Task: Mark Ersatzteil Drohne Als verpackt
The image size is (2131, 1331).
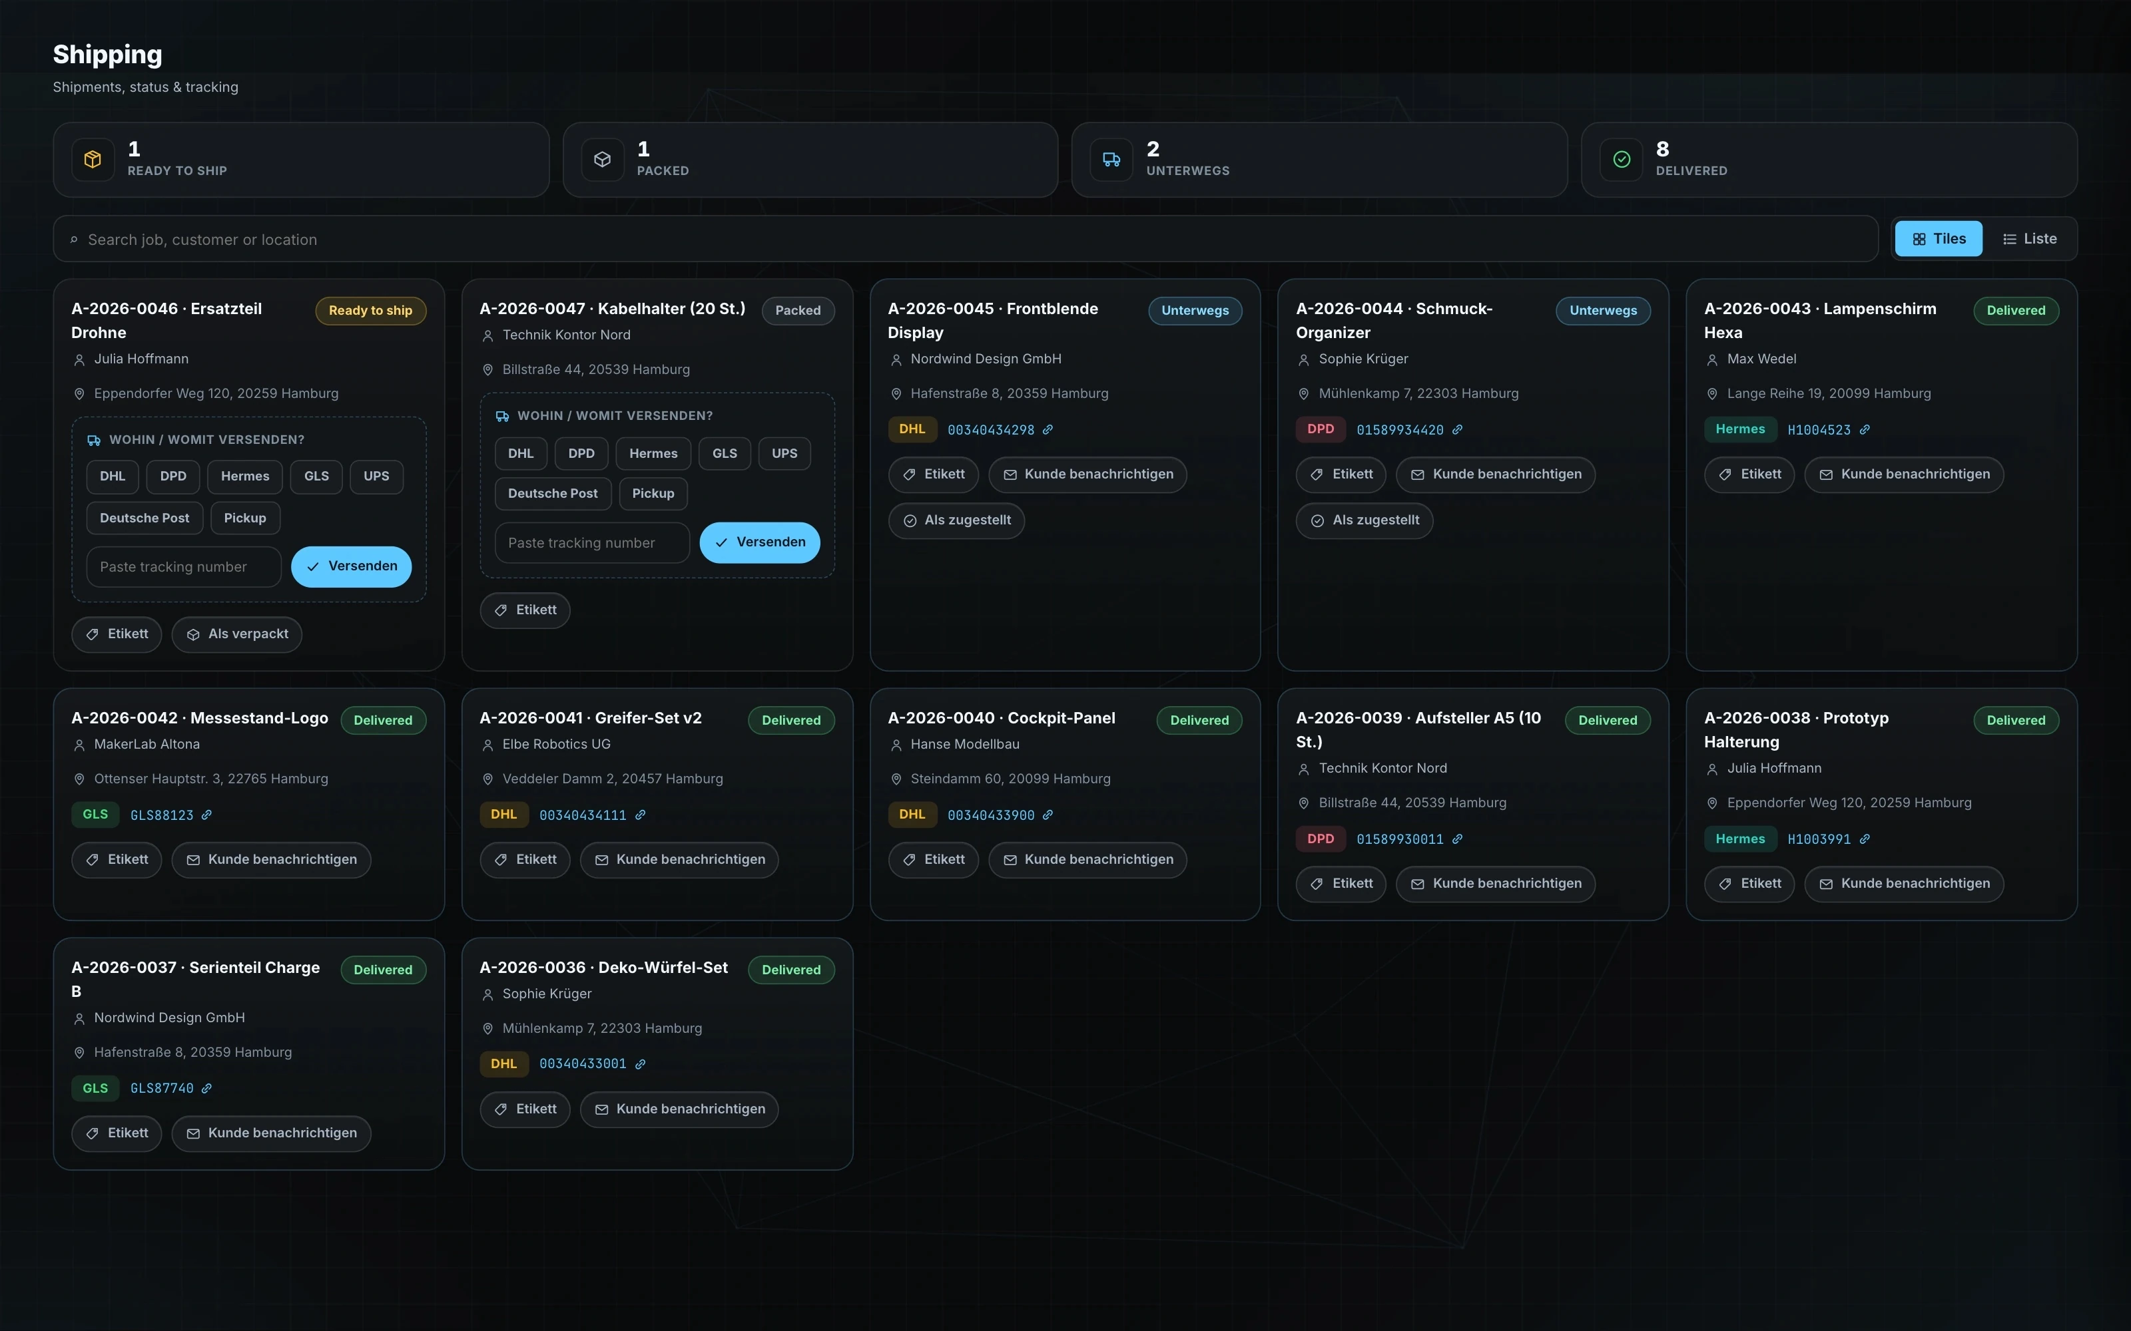Action: pos(237,635)
